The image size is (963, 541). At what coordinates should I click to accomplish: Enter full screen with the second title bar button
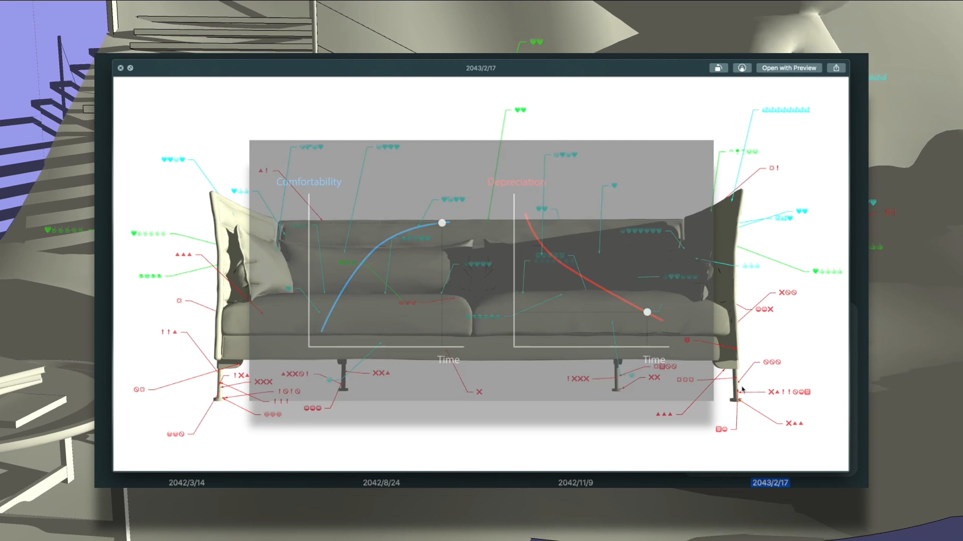tap(130, 68)
